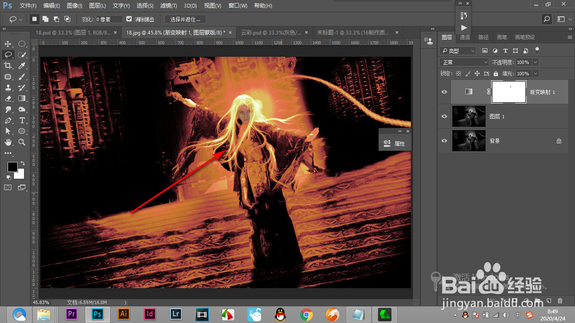The image size is (575, 323).
Task: Select the Gradient tool
Action: [x=22, y=98]
